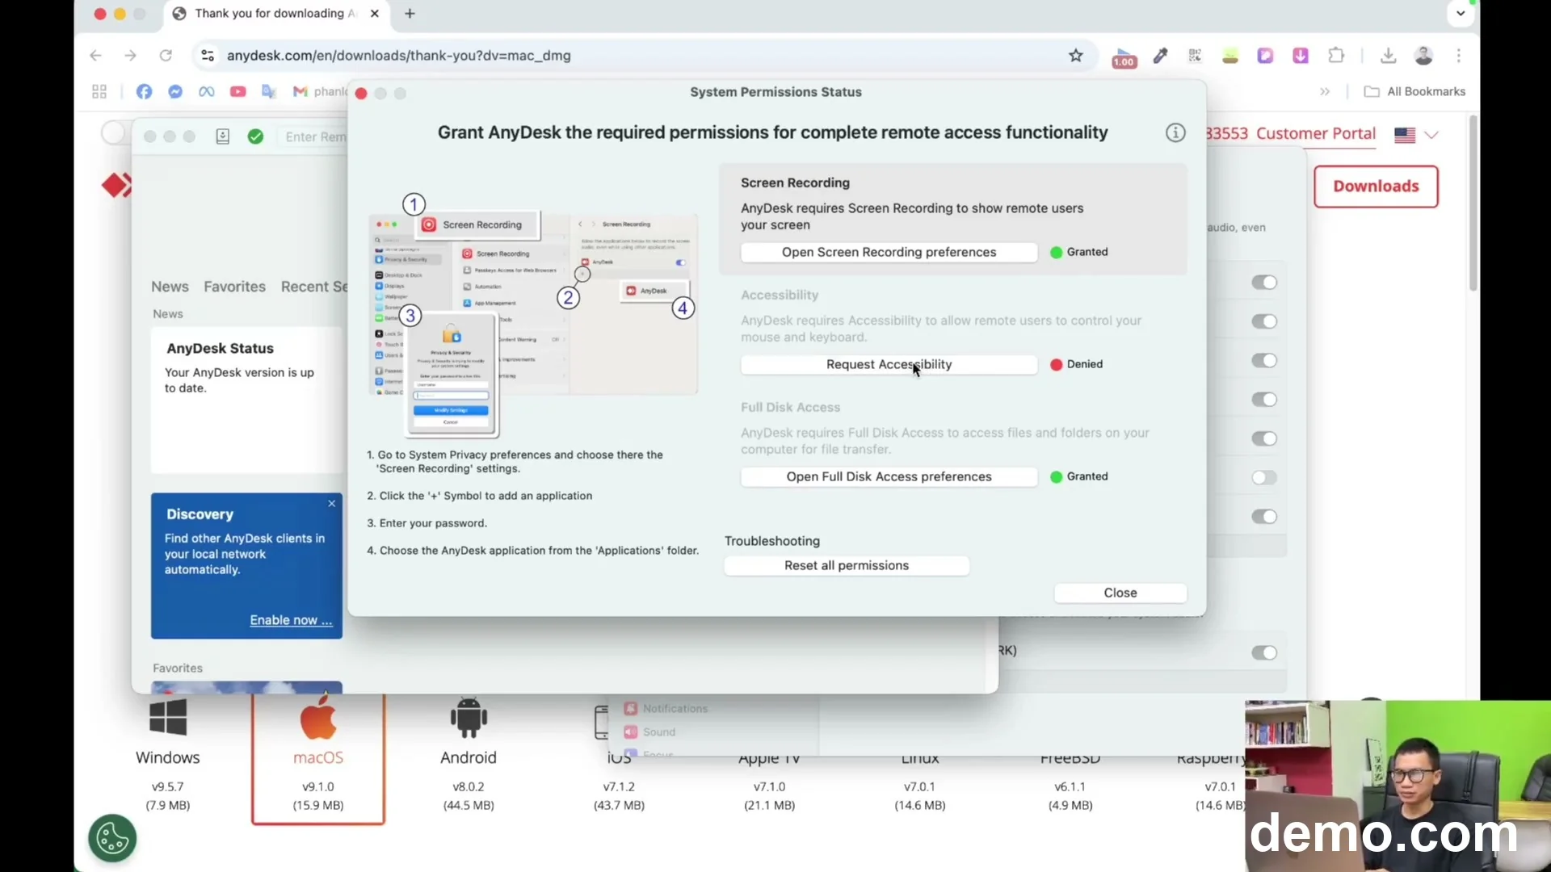This screenshot has width=1551, height=872.
Task: Open the Google Translate bookmark
Action: (x=269, y=92)
